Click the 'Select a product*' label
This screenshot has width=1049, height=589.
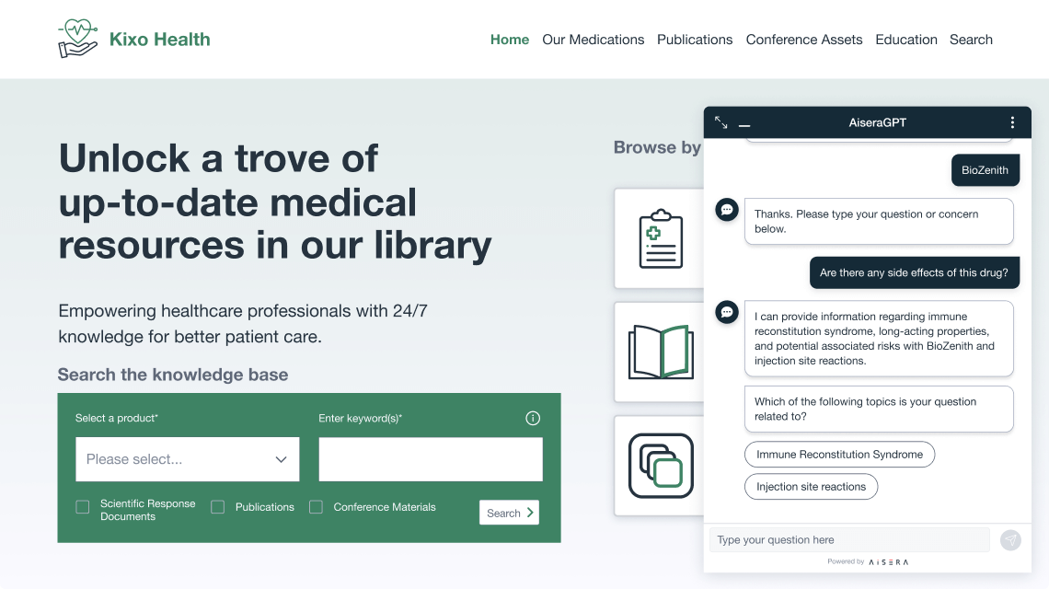(117, 419)
